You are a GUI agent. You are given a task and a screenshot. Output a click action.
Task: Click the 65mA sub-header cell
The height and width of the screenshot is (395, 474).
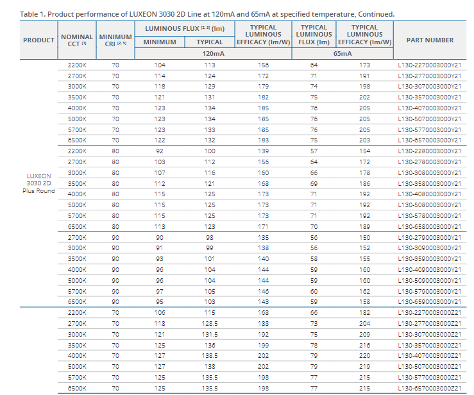[343, 54]
